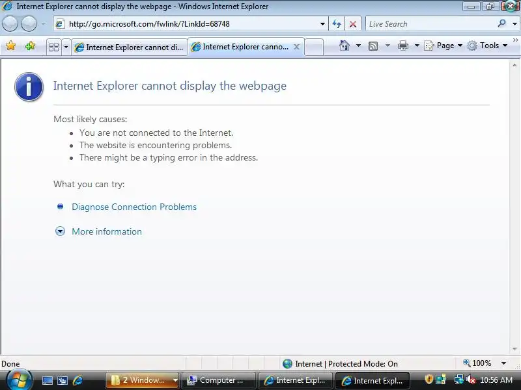Image resolution: width=521 pixels, height=390 pixels.
Task: Show more toolbar commands chevron
Action: (515, 40)
